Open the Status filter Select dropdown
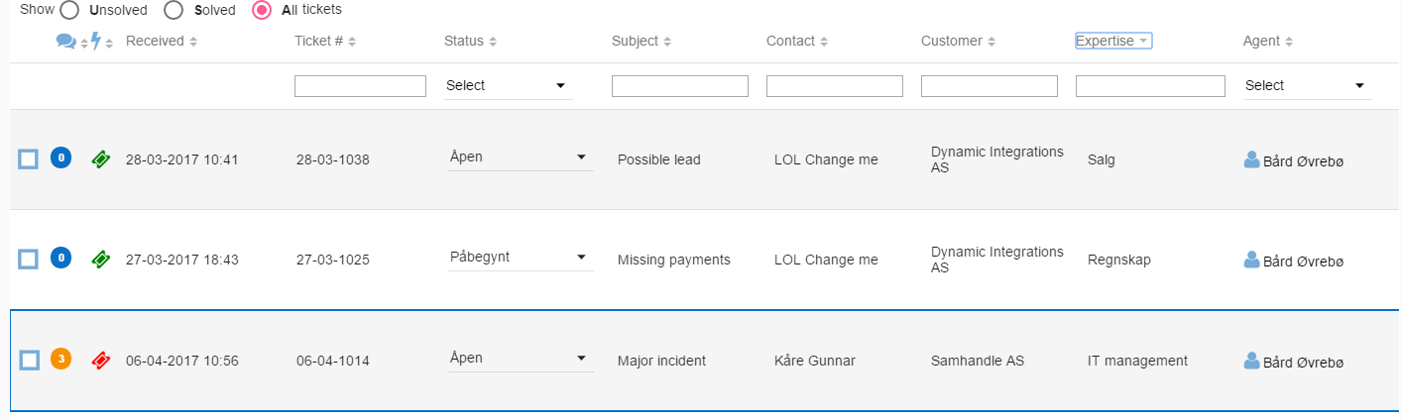 509,86
